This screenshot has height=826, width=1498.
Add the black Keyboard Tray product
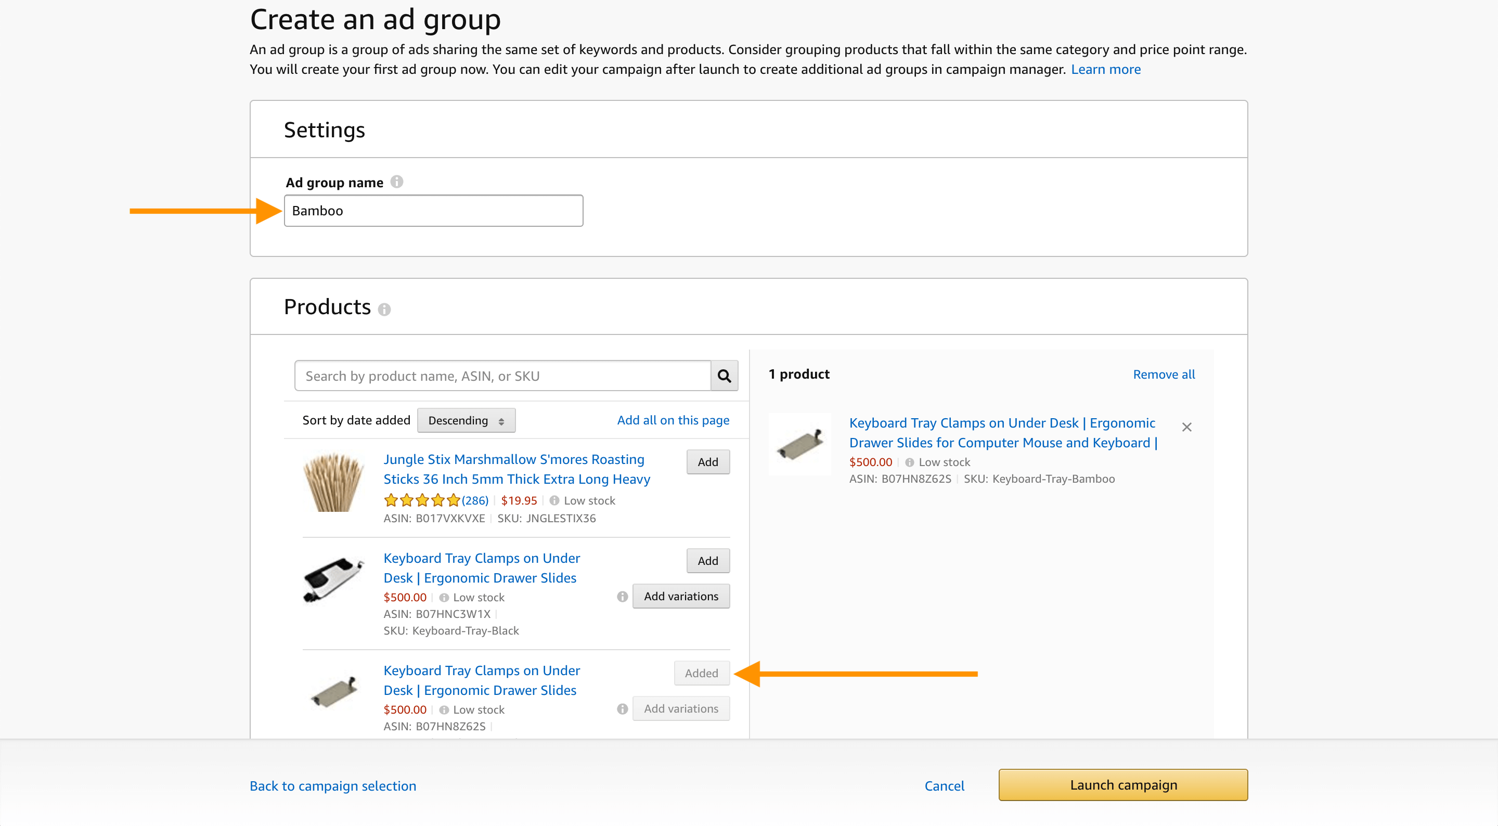pyautogui.click(x=707, y=561)
